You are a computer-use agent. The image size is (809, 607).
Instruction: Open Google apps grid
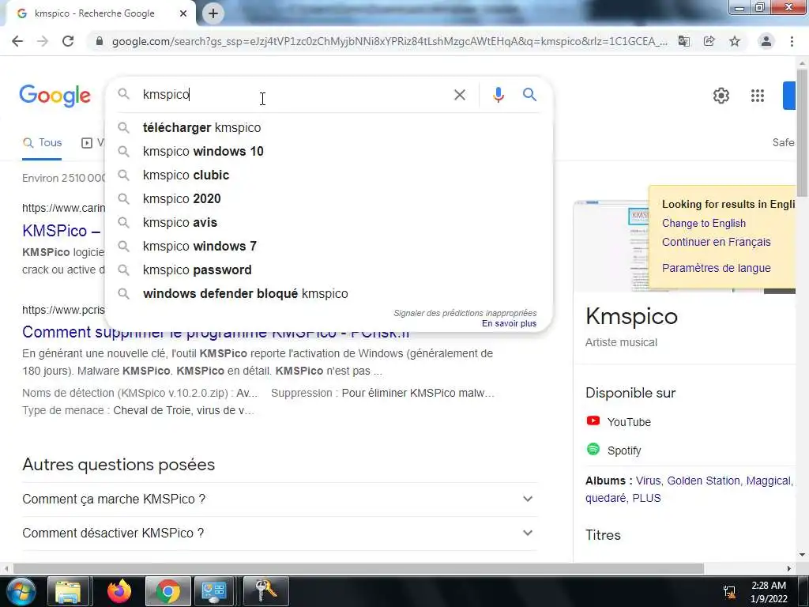(x=758, y=96)
